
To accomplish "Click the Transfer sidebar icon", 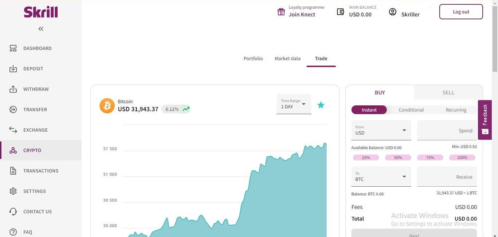I will (x=13, y=109).
